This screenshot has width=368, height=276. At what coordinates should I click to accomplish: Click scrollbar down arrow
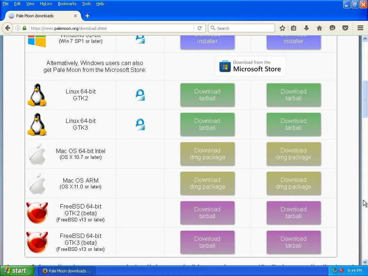click(365, 262)
